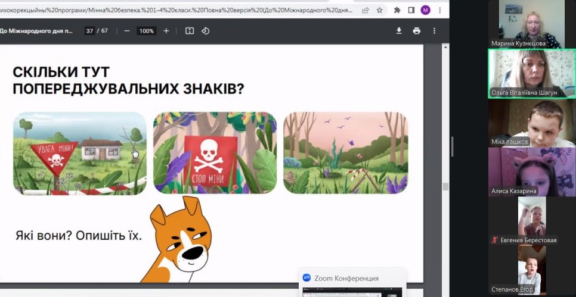Download the PDF using the download icon
This screenshot has height=297, width=576.
[400, 31]
